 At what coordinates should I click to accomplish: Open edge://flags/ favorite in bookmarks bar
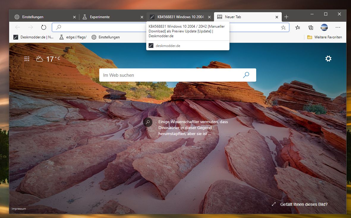click(x=73, y=37)
